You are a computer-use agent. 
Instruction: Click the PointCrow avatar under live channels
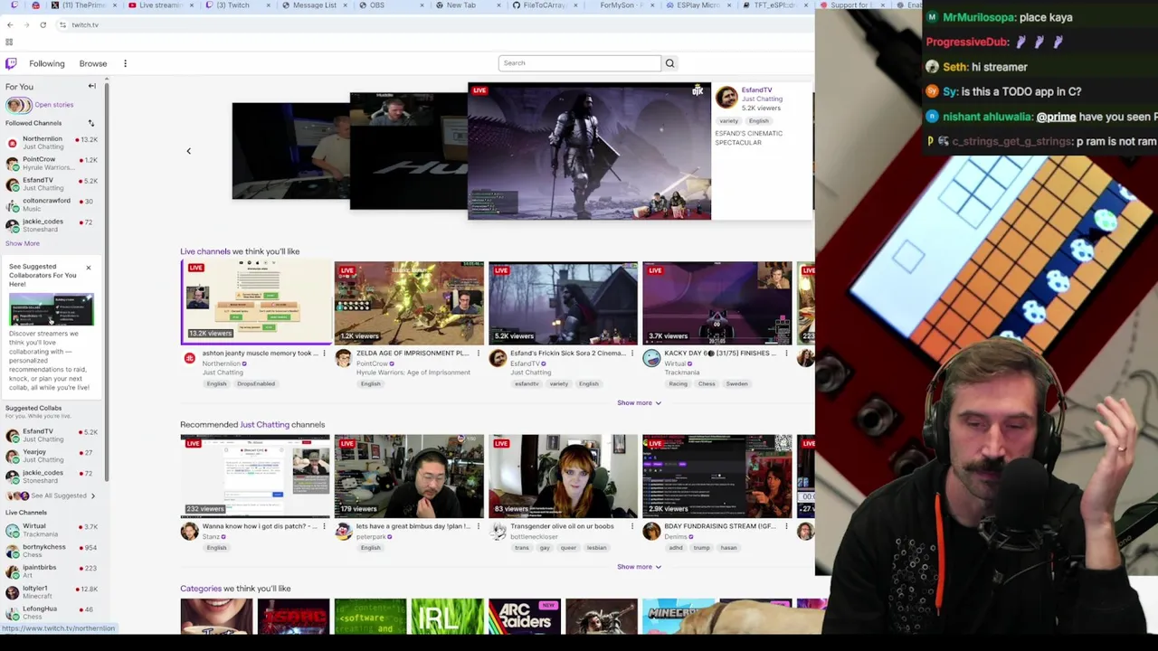pyautogui.click(x=343, y=359)
